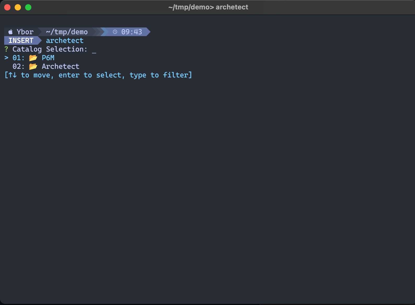Image resolution: width=415 pixels, height=305 pixels.
Task: Click the '>' selection pointer before 01
Action: tap(6, 58)
